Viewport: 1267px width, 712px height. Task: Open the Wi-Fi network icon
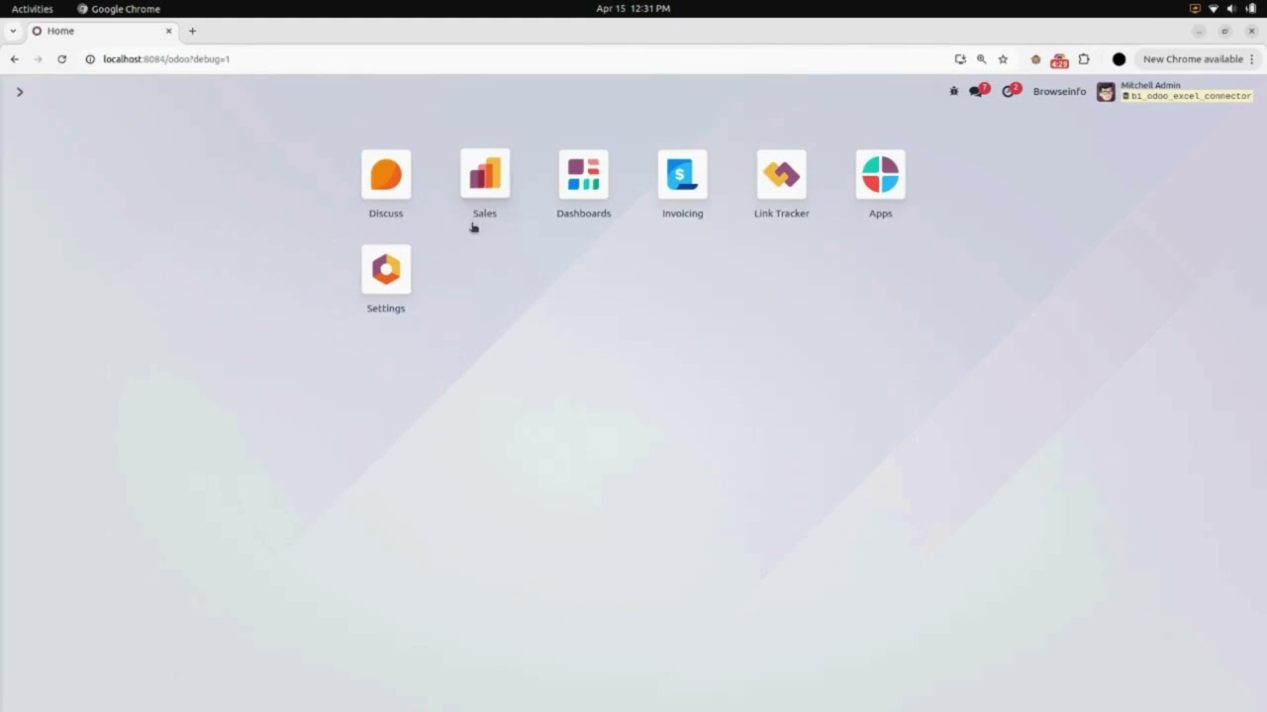pos(1214,9)
